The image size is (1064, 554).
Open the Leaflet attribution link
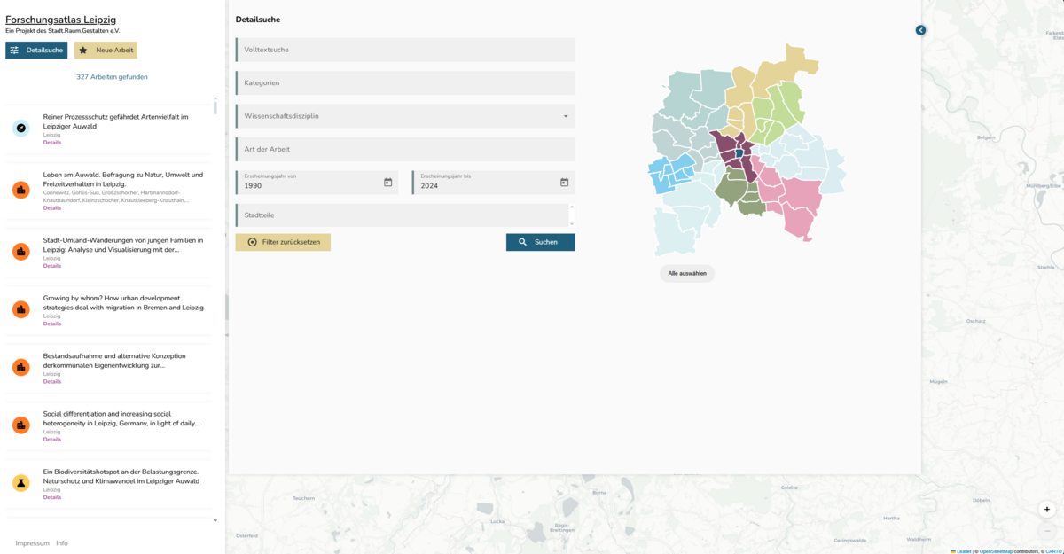point(964,551)
